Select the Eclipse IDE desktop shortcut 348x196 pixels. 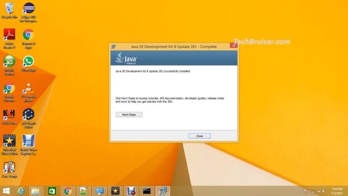coord(28,12)
